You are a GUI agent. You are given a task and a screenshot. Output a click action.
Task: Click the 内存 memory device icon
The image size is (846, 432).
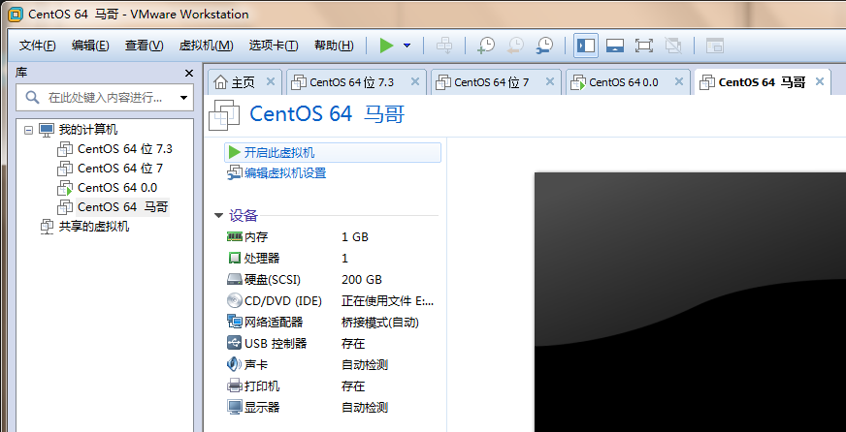[x=234, y=236]
